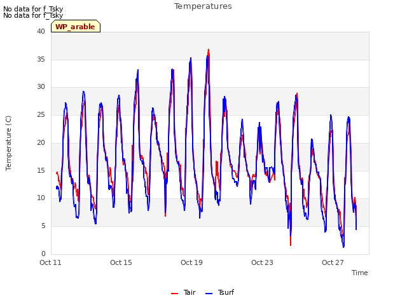
Task: Select the WP_arable annotation label
Action: point(76,27)
